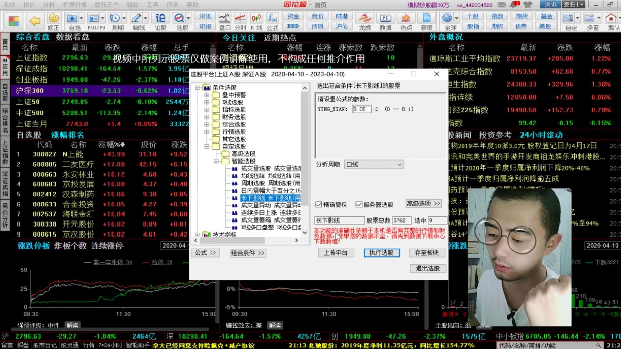621x349 pixels.
Task: Click 工具 menu in top navigation bar
Action: coord(151,4)
